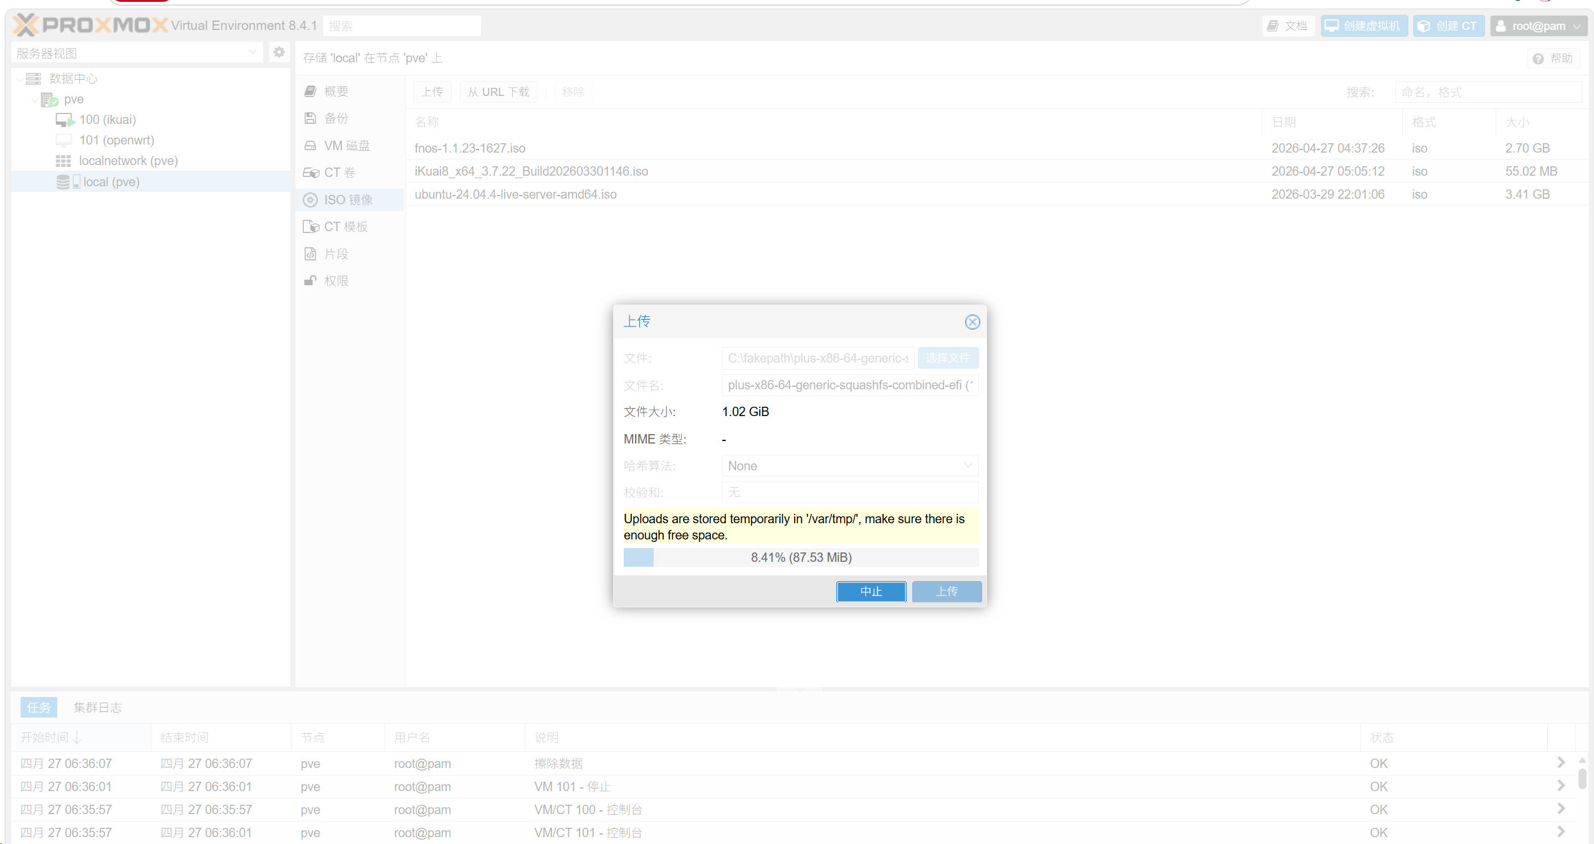Viewport: 1594px width, 844px height.
Task: Select the 101 (openwrt) VM in tree
Action: 116,140
